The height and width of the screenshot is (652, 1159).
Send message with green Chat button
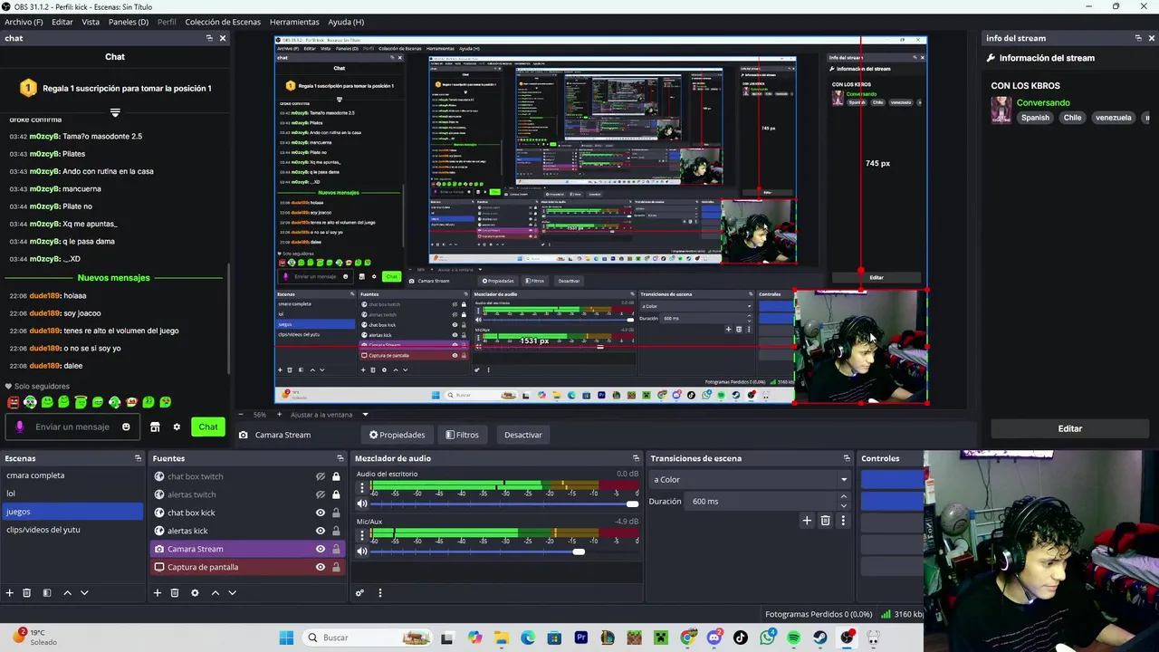click(x=208, y=427)
